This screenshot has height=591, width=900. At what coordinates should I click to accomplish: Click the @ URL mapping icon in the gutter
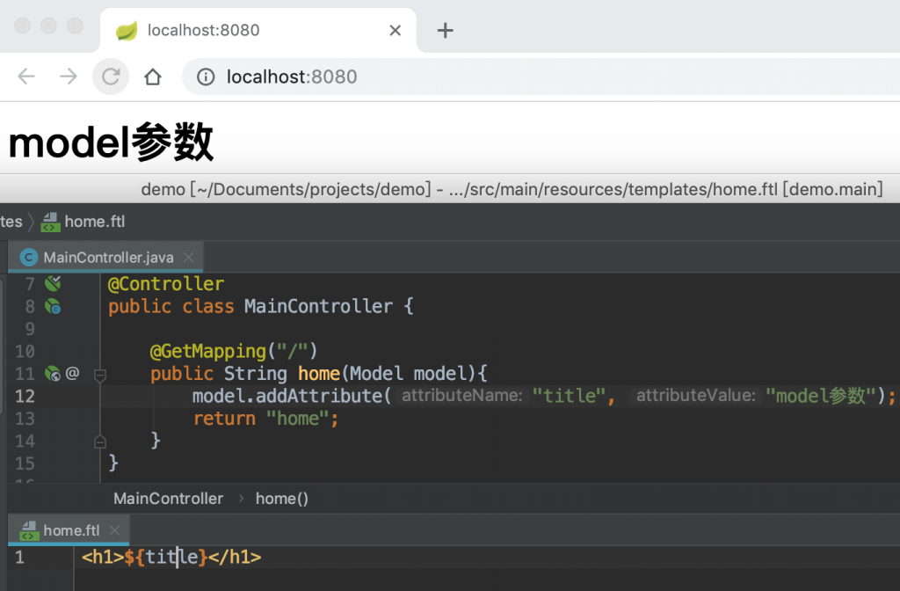click(x=70, y=373)
